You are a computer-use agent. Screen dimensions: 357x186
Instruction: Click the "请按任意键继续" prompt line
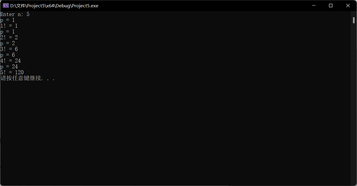tap(28, 78)
